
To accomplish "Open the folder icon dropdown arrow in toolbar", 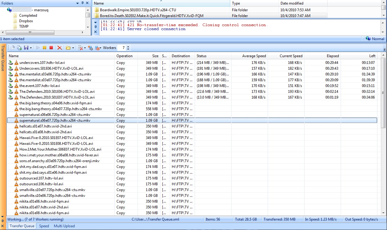I will [x=73, y=48].
